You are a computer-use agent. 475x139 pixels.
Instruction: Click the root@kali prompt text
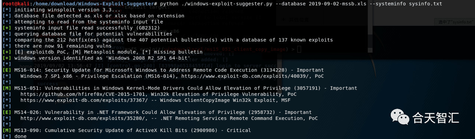[x=13, y=3]
